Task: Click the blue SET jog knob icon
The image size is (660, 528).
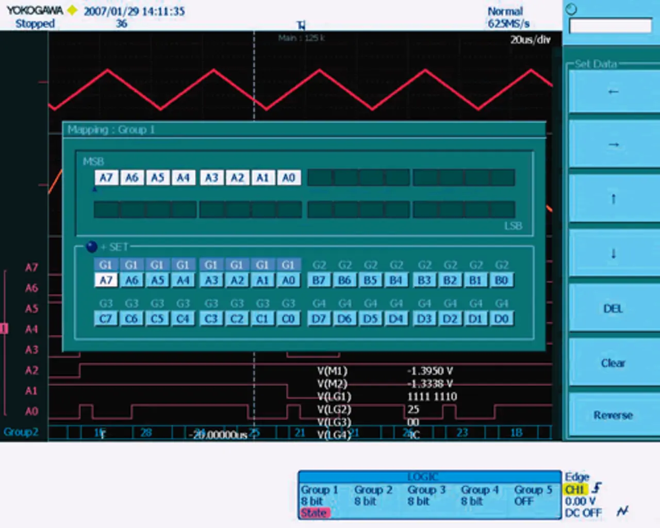Action: point(92,247)
